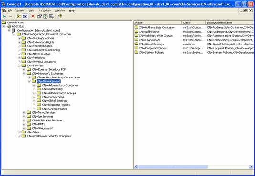Click the Up One Level folder icon
The height and width of the screenshot is (176, 255).
[x=19, y=16]
